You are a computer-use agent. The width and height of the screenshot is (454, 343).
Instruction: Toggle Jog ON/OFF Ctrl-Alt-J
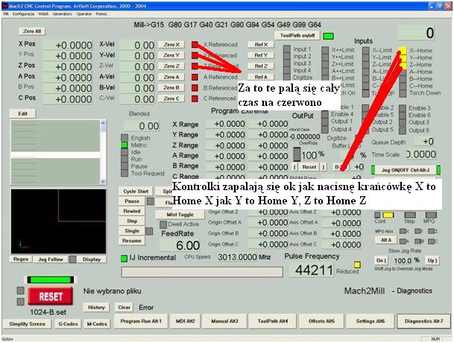pyautogui.click(x=406, y=170)
